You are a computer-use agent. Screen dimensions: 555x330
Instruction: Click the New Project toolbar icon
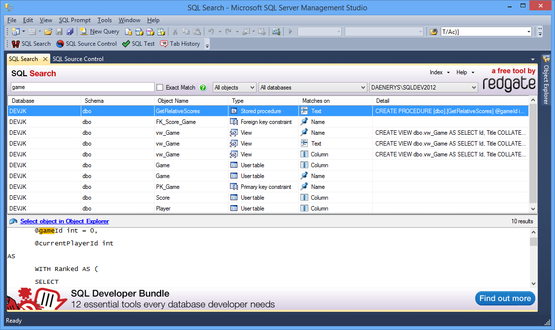click(x=16, y=32)
